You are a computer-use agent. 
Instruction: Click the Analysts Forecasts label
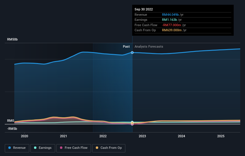pos(149,46)
